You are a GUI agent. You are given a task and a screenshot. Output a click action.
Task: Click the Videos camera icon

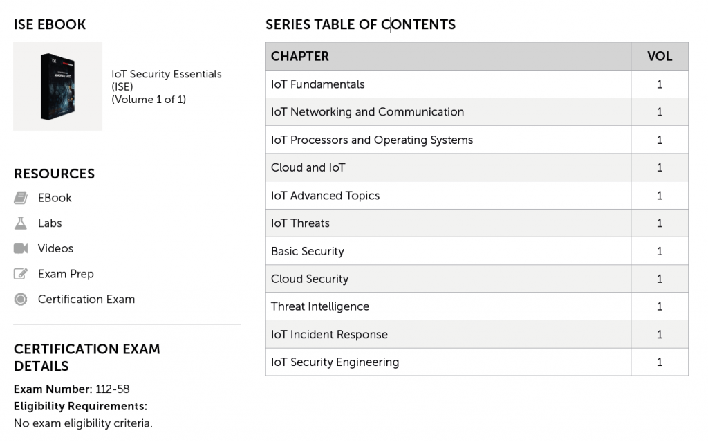tap(21, 248)
